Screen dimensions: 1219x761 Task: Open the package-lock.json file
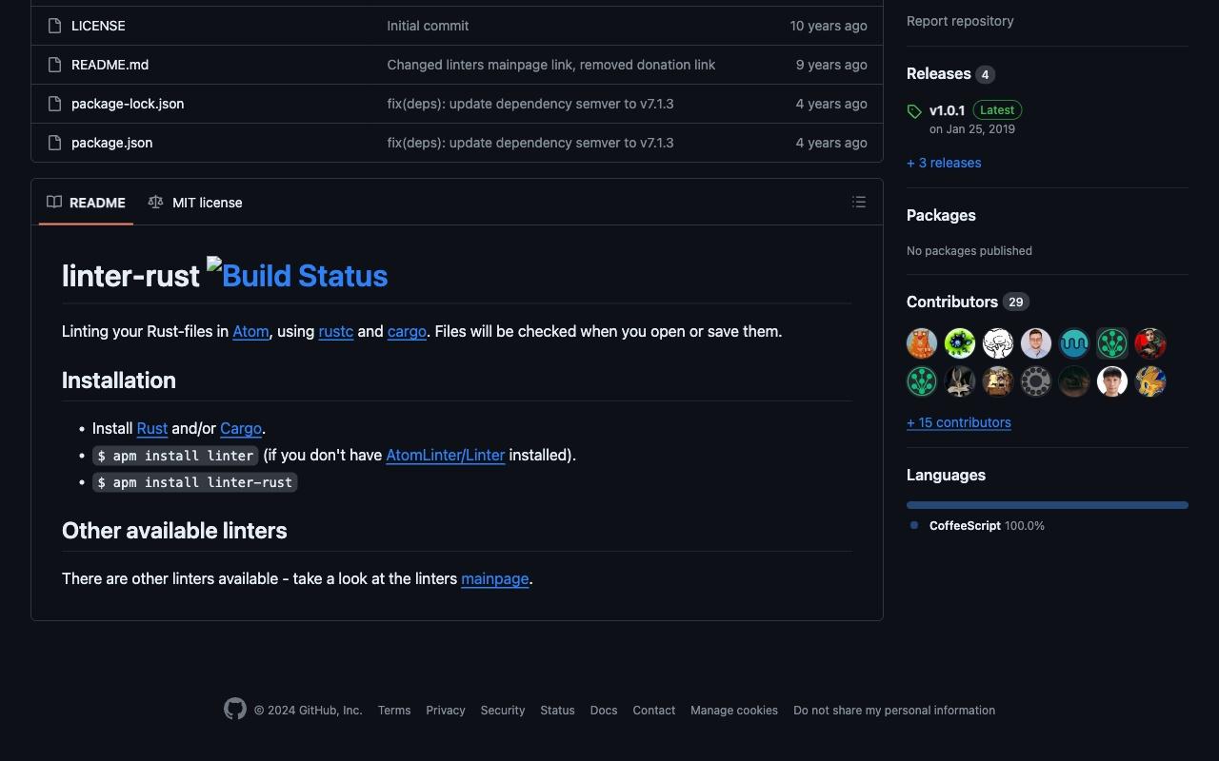128,104
